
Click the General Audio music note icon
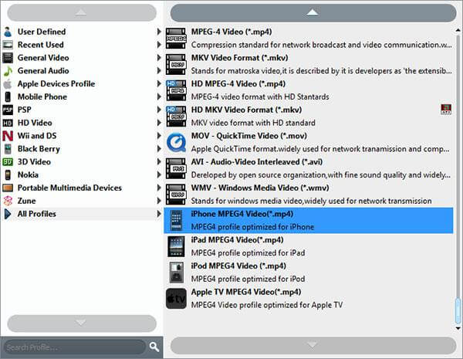click(8, 71)
